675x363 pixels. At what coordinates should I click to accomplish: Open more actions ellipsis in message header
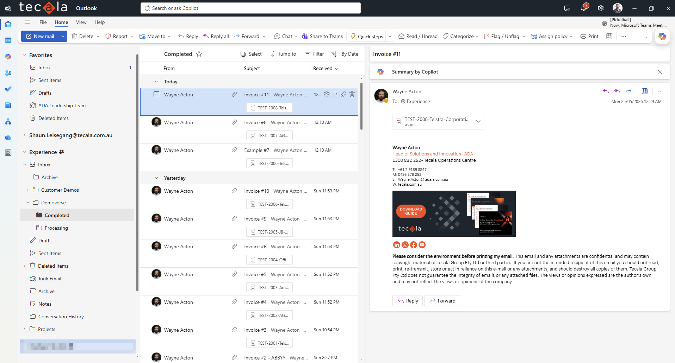click(660, 91)
